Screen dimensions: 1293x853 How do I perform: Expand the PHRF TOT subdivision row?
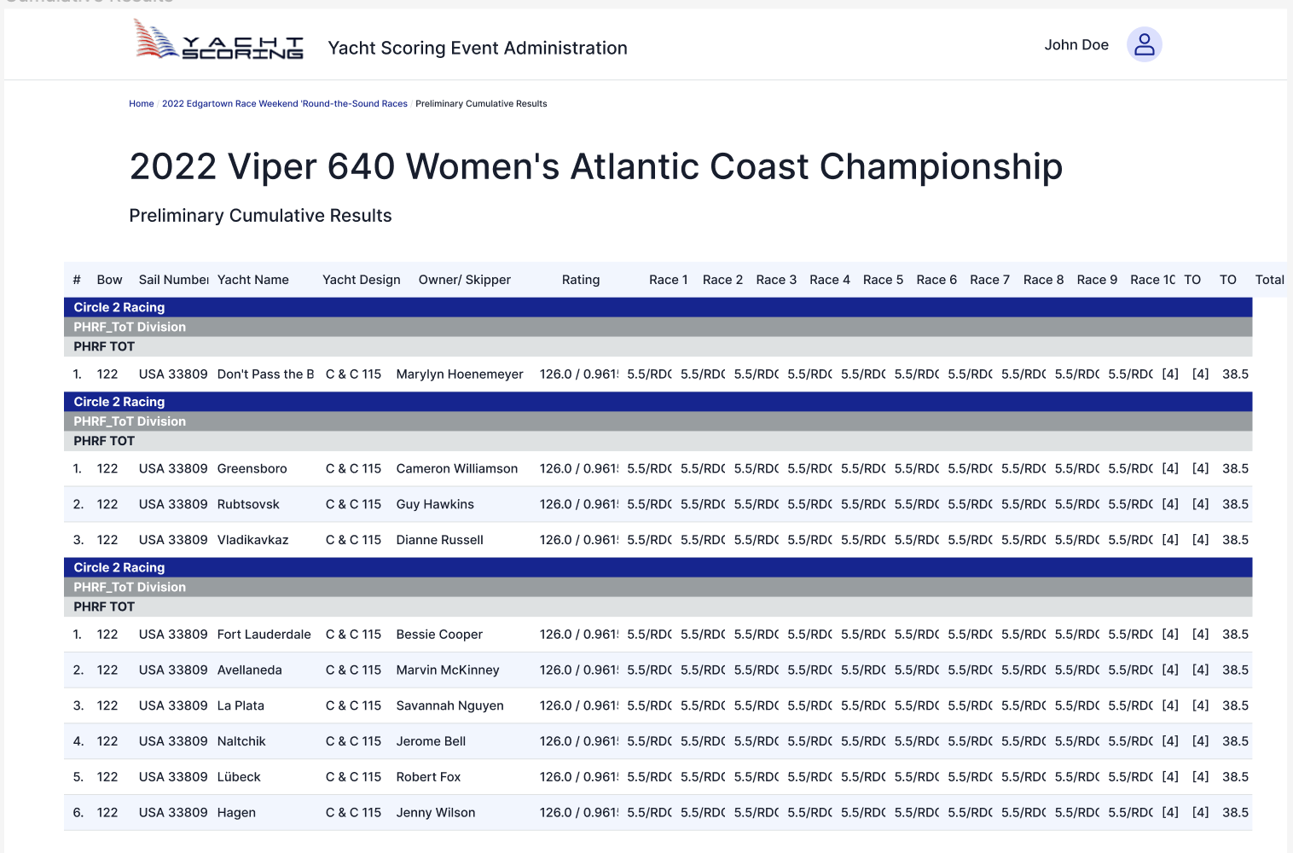pyautogui.click(x=103, y=346)
